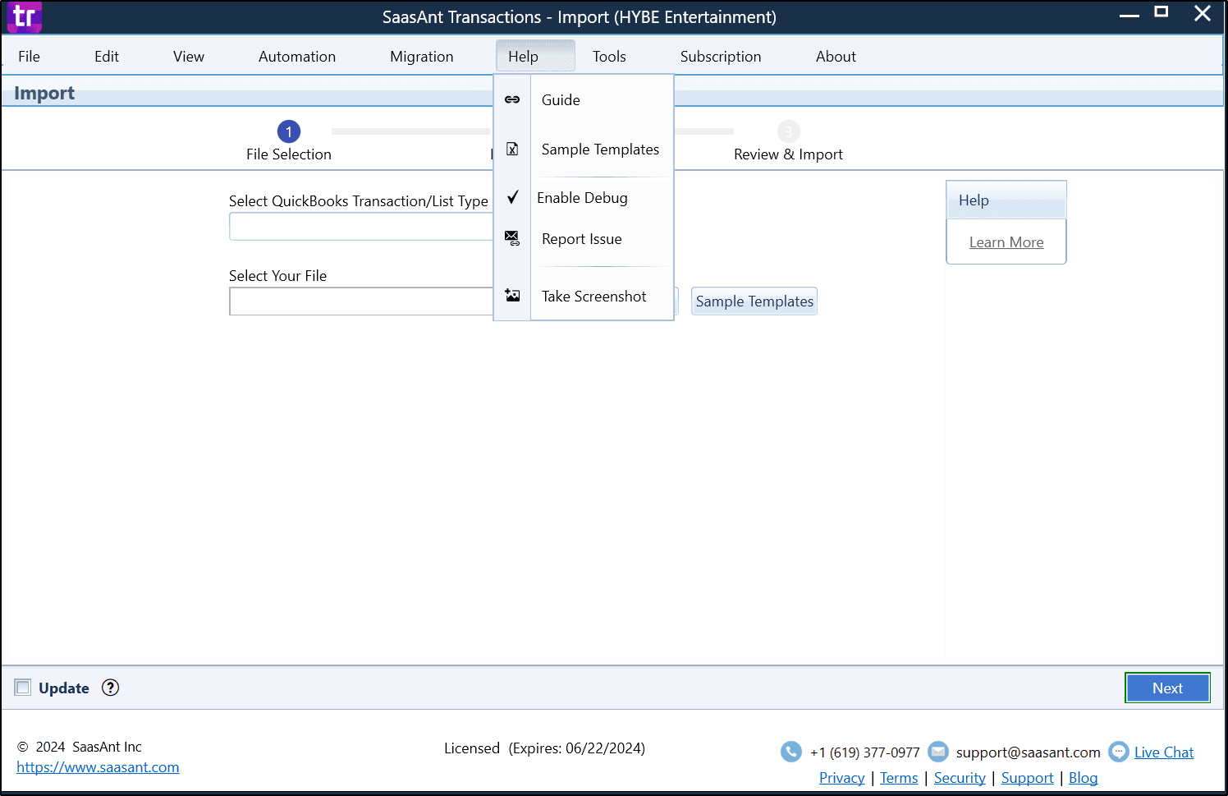Click the support@saasant.com email address
This screenshot has height=796, width=1228.
tap(1028, 752)
